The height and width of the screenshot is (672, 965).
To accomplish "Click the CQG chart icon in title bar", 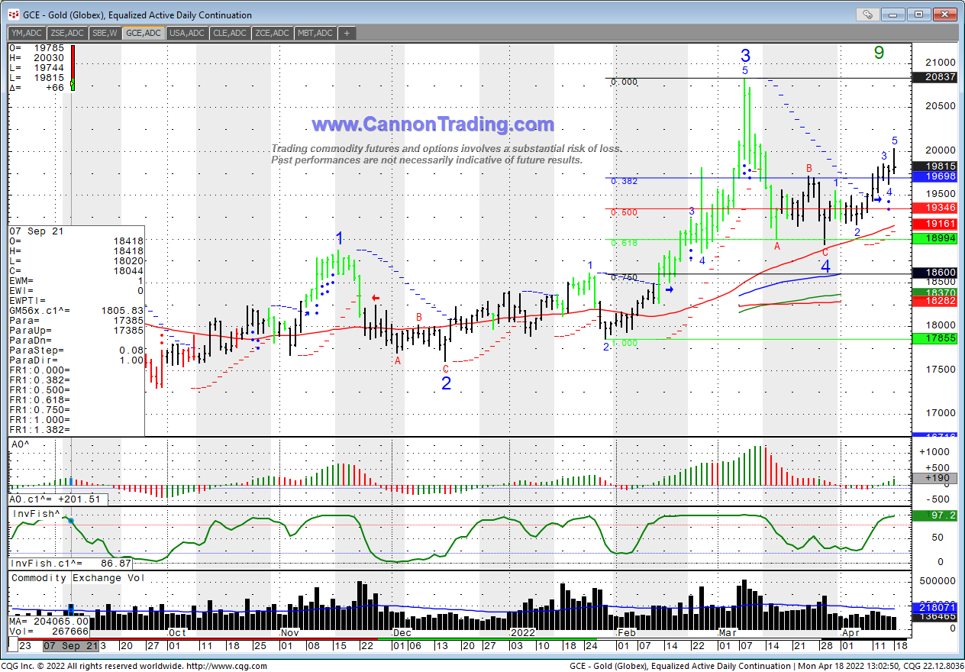I will 13,15.
